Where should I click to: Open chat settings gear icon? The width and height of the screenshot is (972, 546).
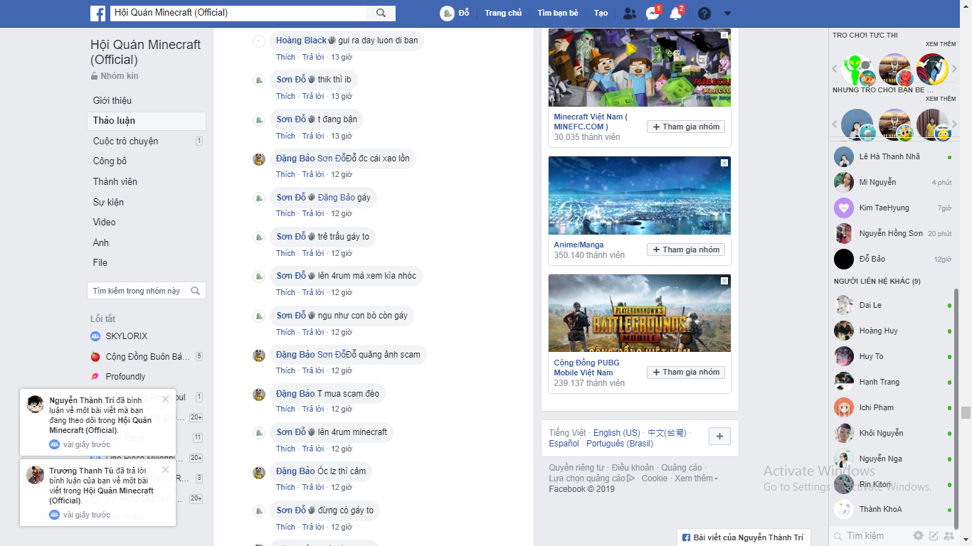[x=918, y=535]
